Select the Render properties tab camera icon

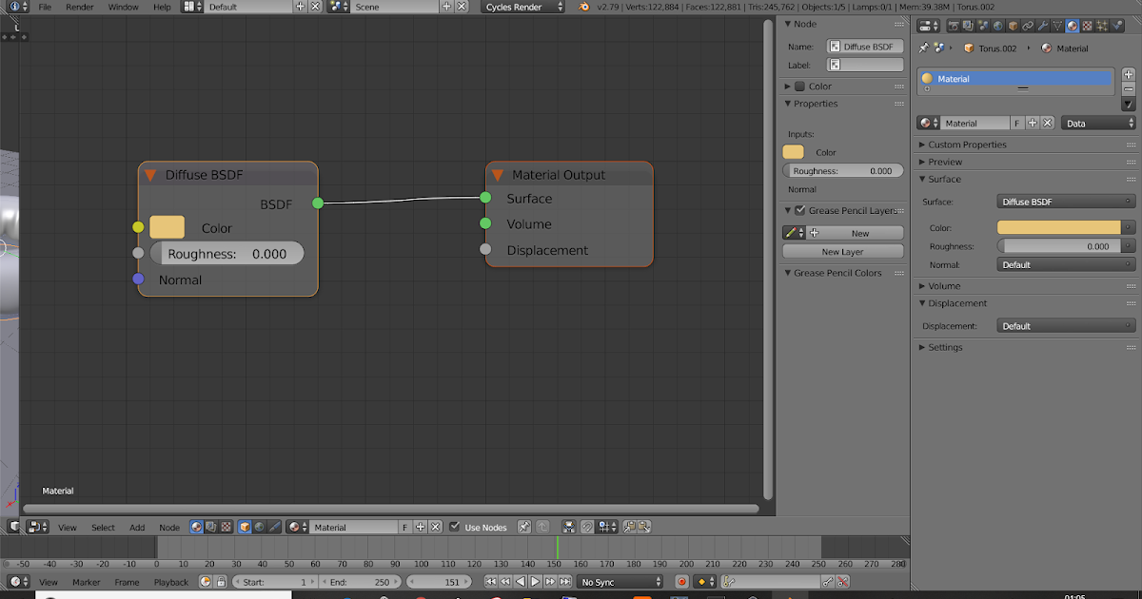(954, 26)
